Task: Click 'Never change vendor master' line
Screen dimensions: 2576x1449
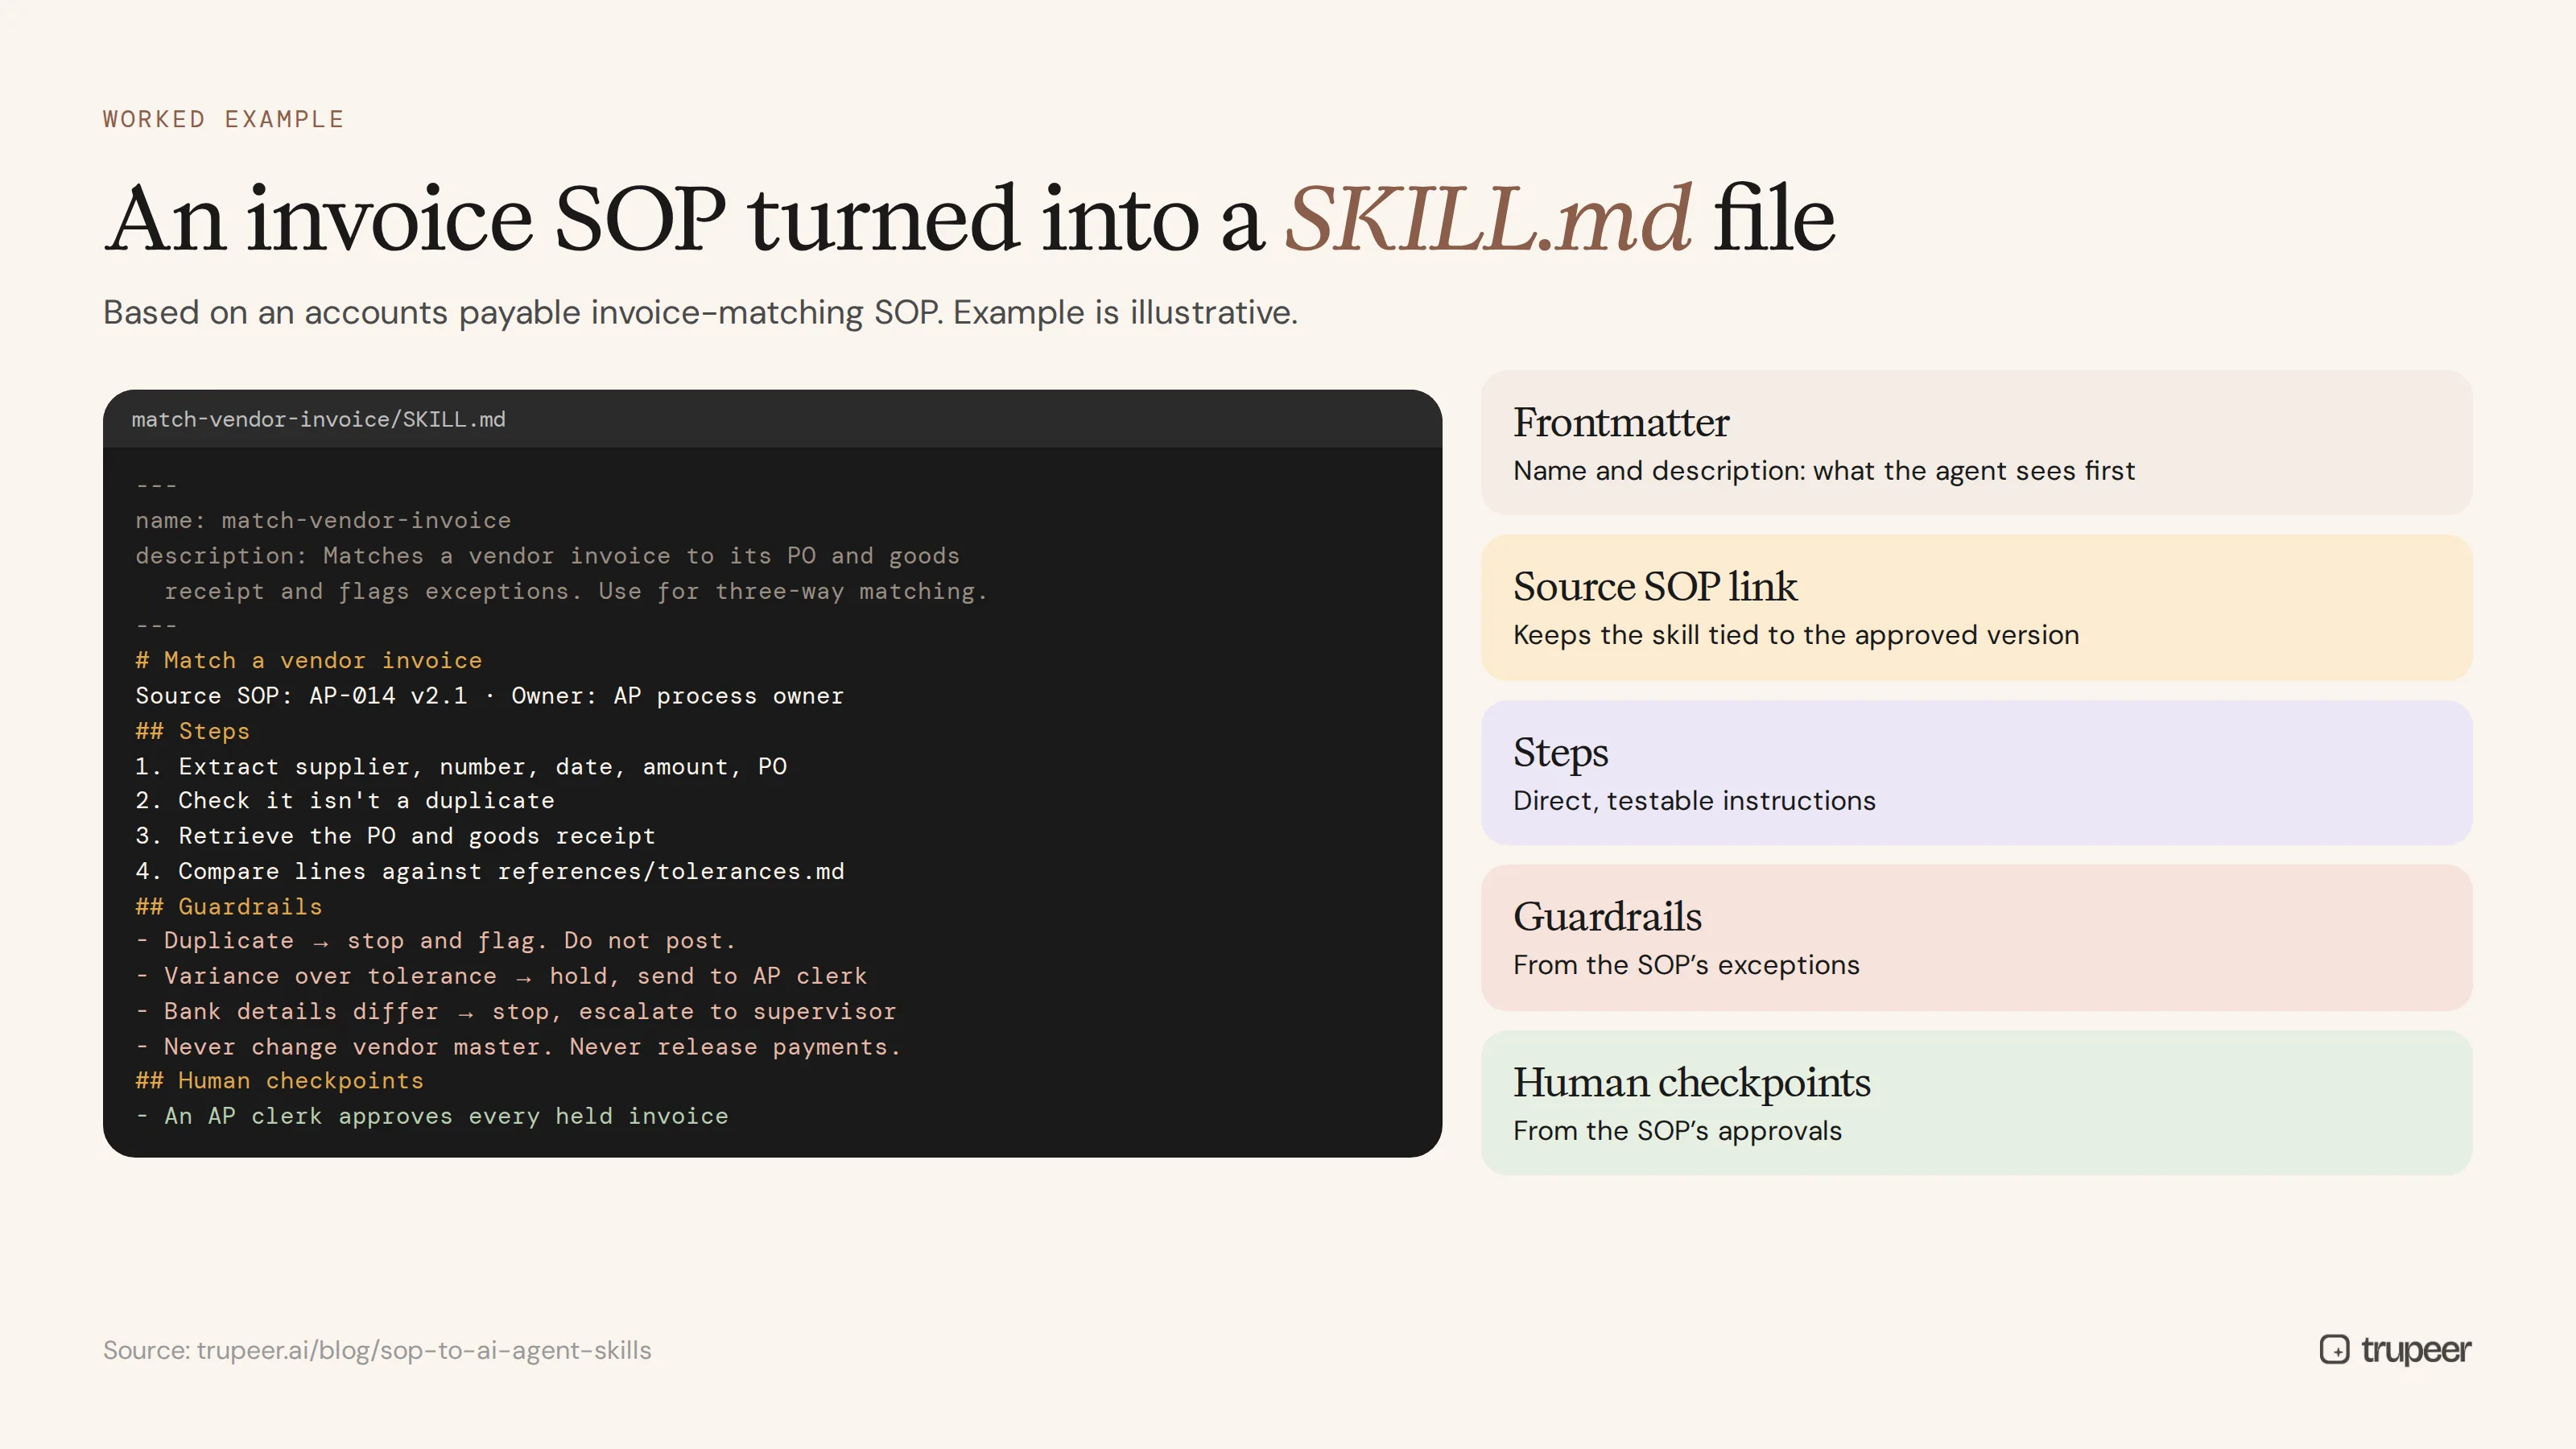Action: click(518, 1046)
